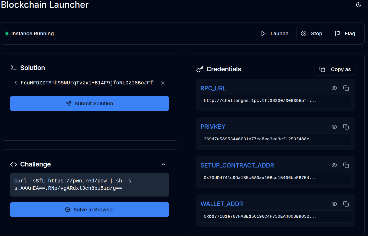
Task: Copy the SETUP_CONTRACT_ADDR with its copy icon
Action: (x=346, y=165)
